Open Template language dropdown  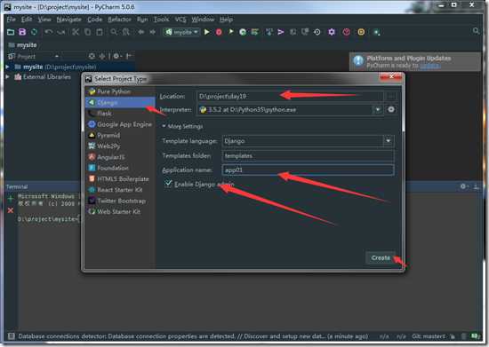(x=389, y=141)
